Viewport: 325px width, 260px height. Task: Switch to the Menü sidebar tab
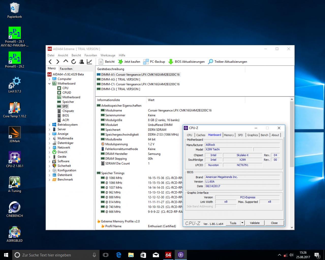(52, 68)
